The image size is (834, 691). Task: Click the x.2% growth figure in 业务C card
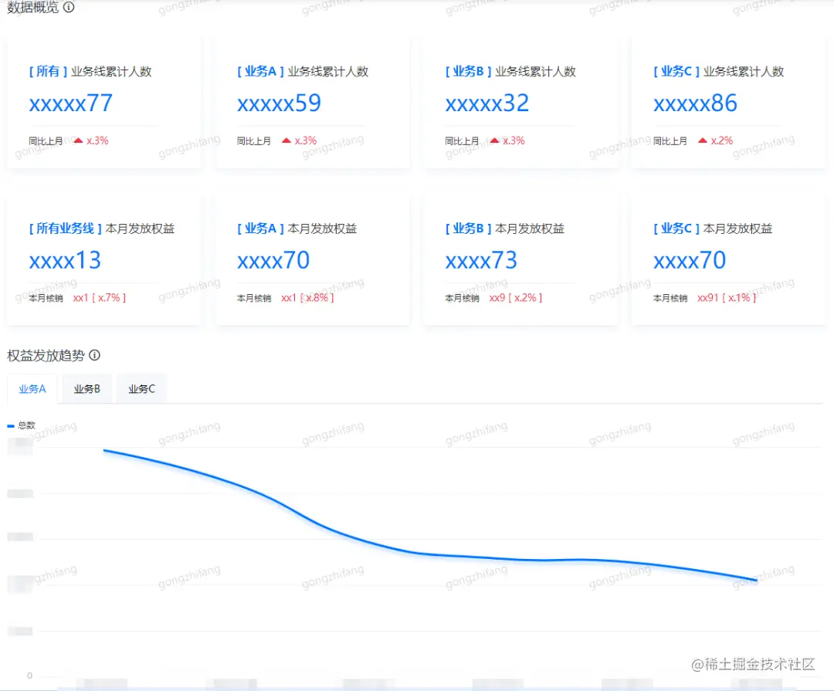(x=722, y=141)
